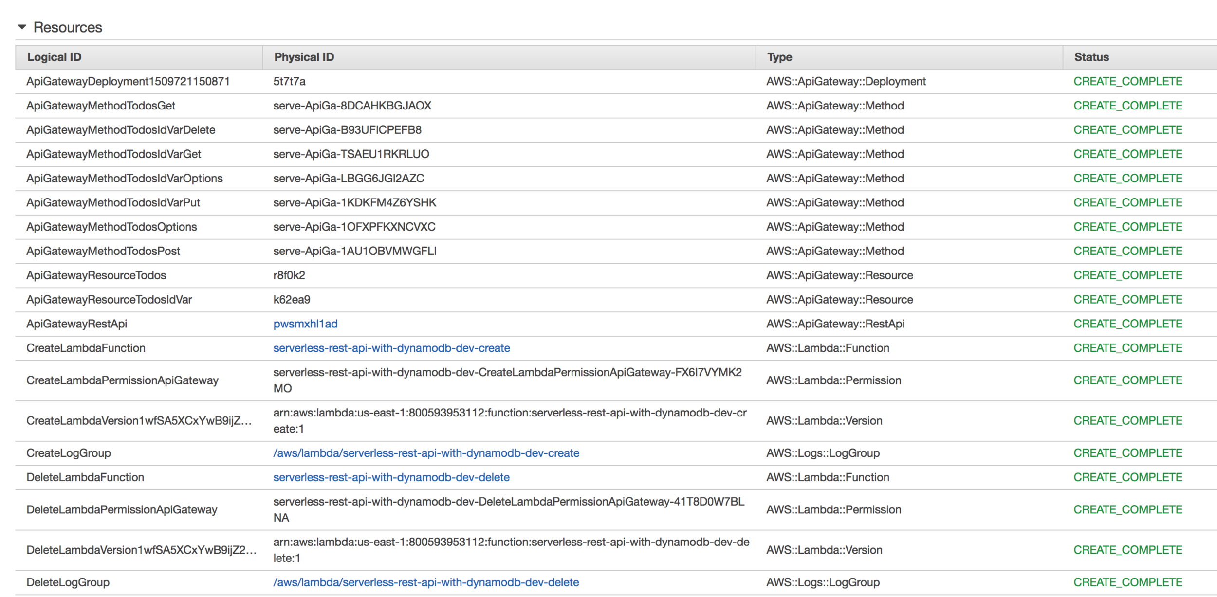Open the dev-delete log group link
This screenshot has height=597, width=1217.
tap(426, 583)
